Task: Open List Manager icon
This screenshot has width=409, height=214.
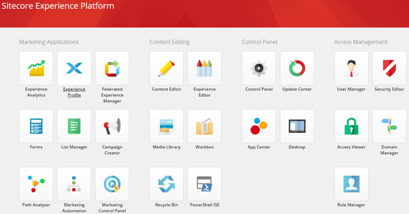Action: click(x=74, y=126)
